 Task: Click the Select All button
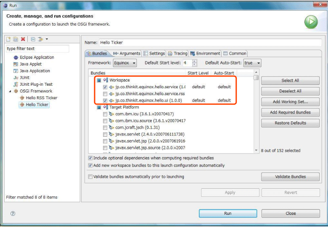(x=290, y=80)
